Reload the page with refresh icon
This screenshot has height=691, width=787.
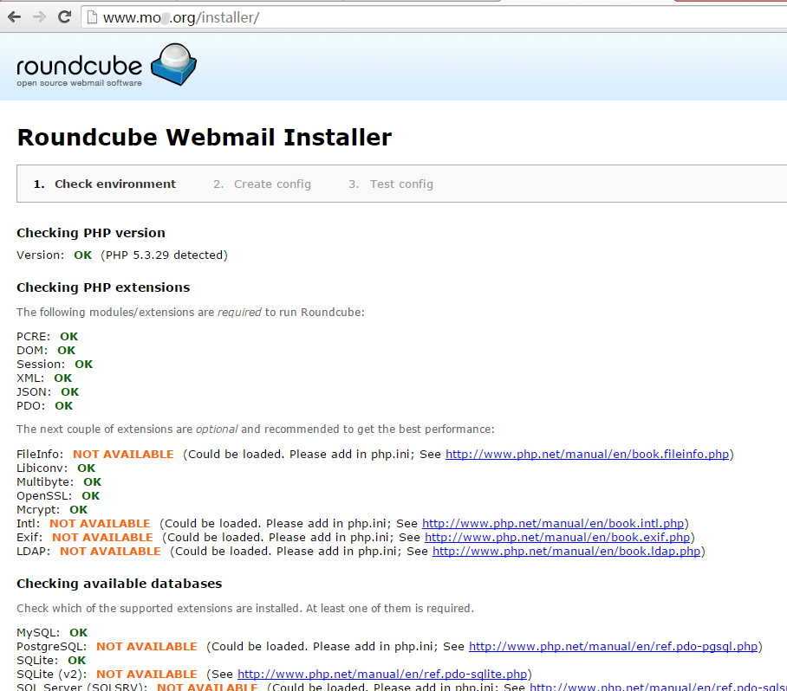click(64, 17)
